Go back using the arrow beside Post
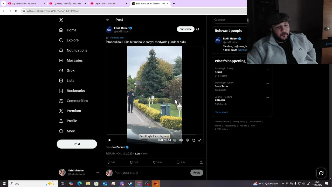The image size is (332, 187). 108,20
